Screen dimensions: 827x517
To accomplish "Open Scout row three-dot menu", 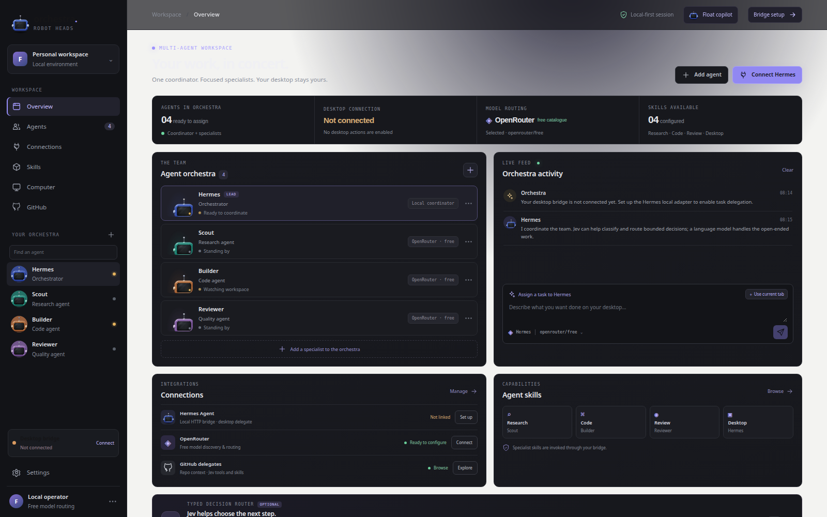I will (x=468, y=241).
